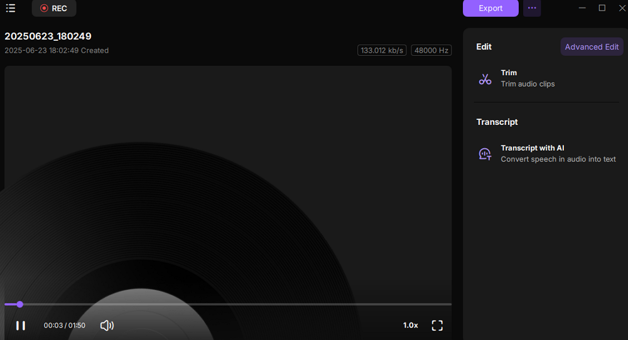Click the Edit section heading
The width and height of the screenshot is (628, 340).
pos(484,47)
